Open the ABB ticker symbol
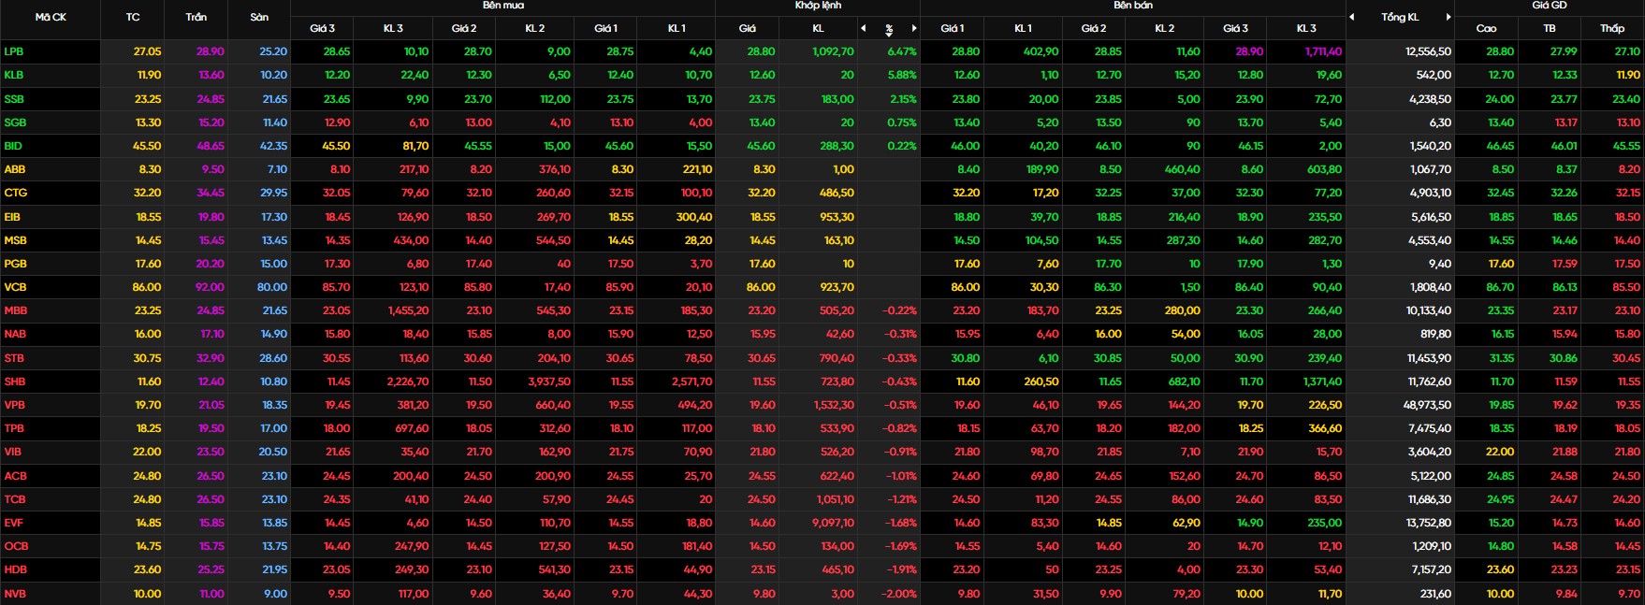The height and width of the screenshot is (605, 1645). tap(14, 169)
